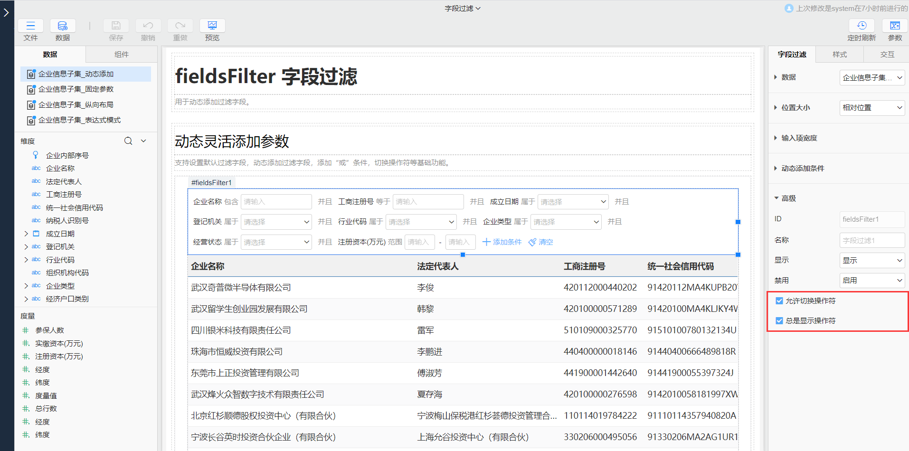Image resolution: width=909 pixels, height=451 pixels.
Task: Open the 文件 file menu icon
Action: click(x=30, y=26)
